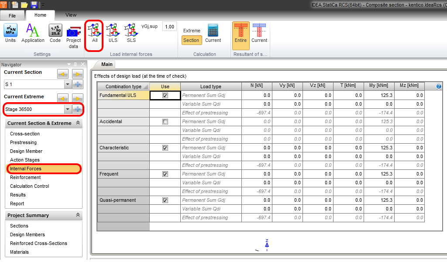This screenshot has height=262, width=447.
Task: Click the γGj,sup value field
Action: [x=169, y=27]
